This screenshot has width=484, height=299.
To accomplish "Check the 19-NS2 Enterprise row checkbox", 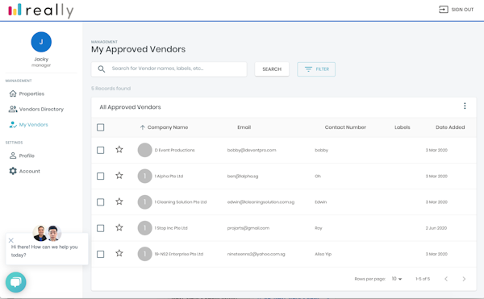I will pyautogui.click(x=100, y=254).
